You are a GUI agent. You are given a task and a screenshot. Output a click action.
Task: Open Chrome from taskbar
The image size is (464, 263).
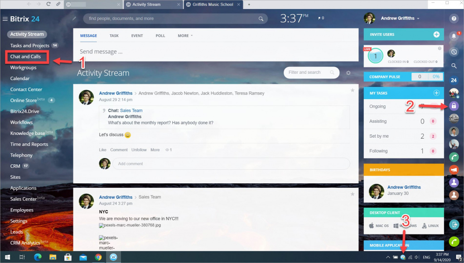[98, 257]
